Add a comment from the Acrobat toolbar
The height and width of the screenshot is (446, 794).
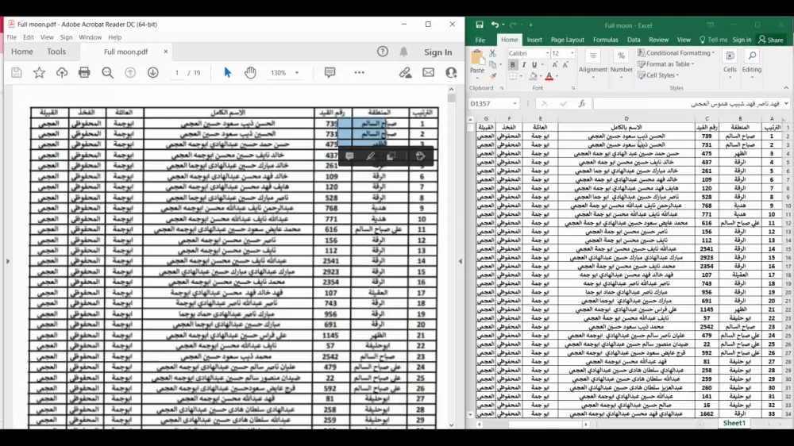coord(330,73)
